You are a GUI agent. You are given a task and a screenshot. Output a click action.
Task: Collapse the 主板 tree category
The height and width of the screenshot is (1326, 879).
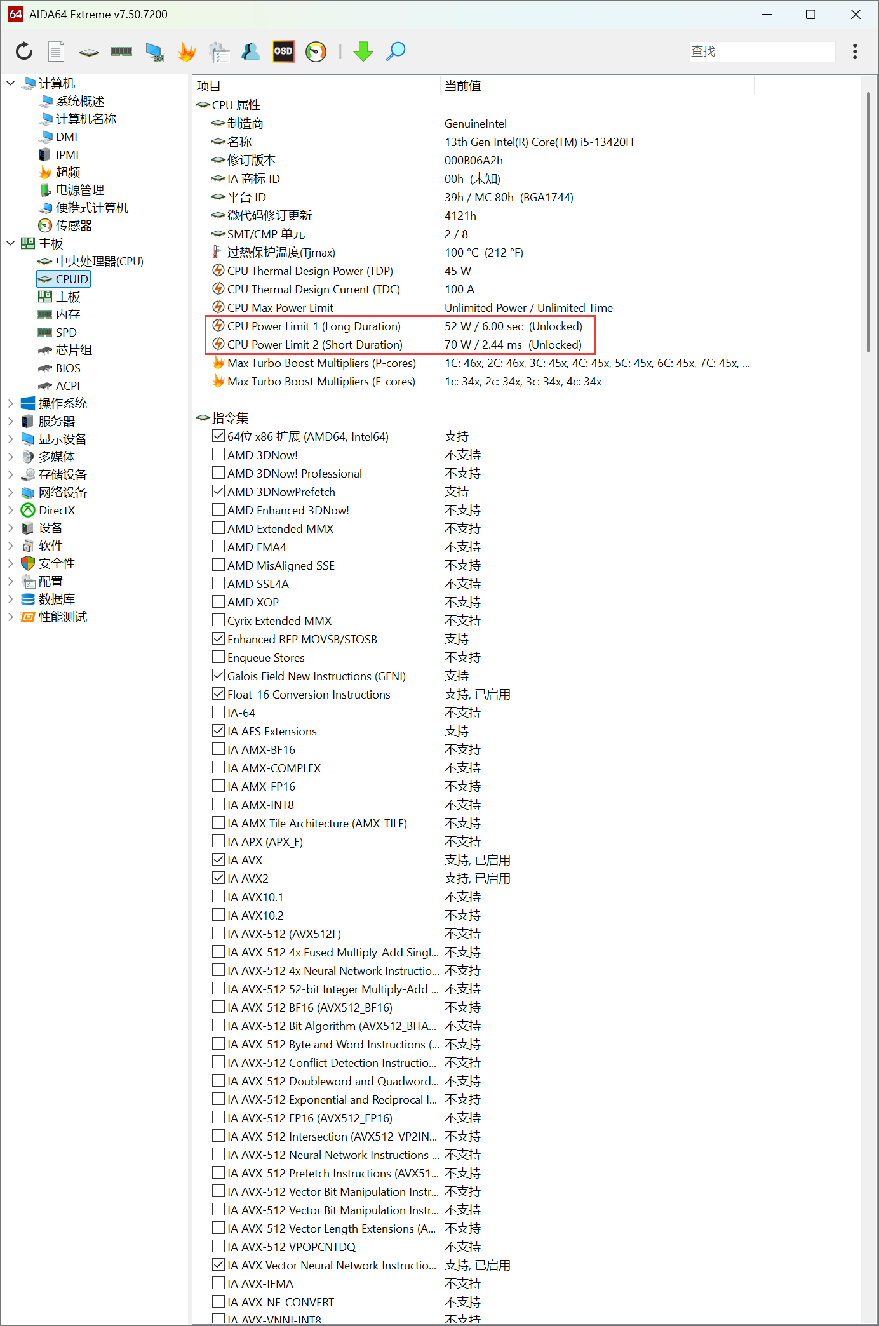[11, 243]
